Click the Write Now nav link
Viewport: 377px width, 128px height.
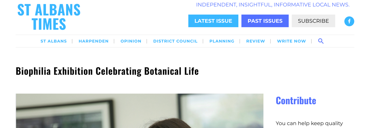[291, 41]
